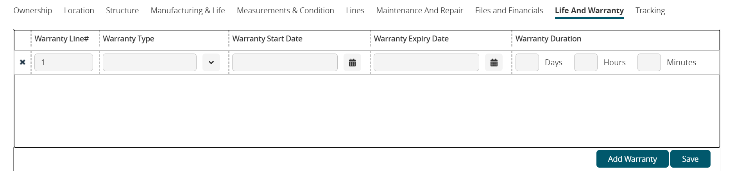
Task: Switch to the Ownership tab
Action: 33,11
